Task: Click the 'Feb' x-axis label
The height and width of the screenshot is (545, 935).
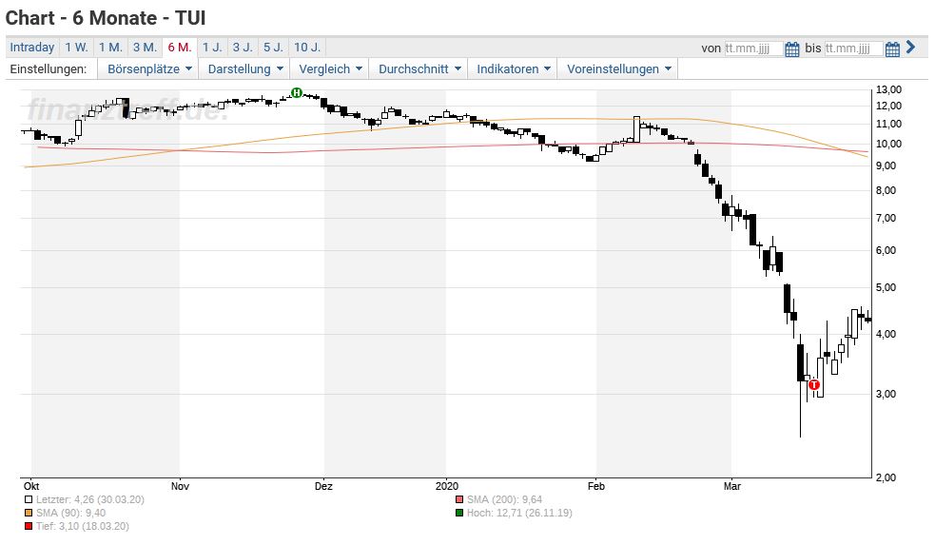Action: click(x=596, y=486)
